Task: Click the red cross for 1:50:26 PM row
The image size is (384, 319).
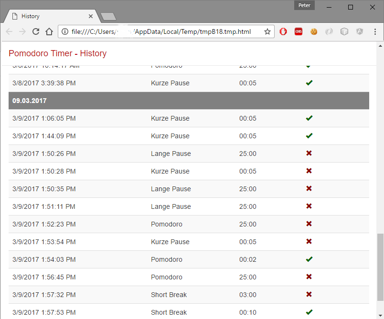Action: point(309,153)
